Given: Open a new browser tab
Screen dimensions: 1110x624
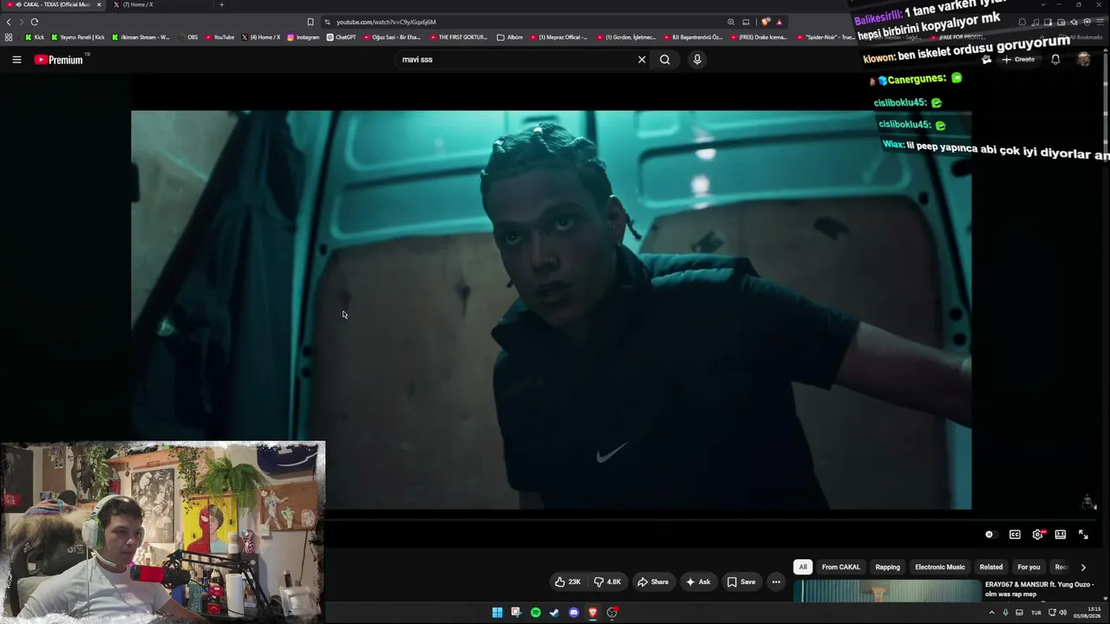Looking at the screenshot, I should [x=221, y=4].
